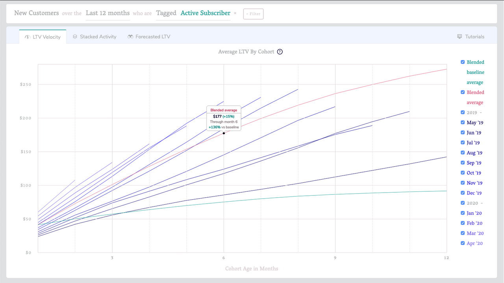Open the New Customers segment selector

coord(37,12)
